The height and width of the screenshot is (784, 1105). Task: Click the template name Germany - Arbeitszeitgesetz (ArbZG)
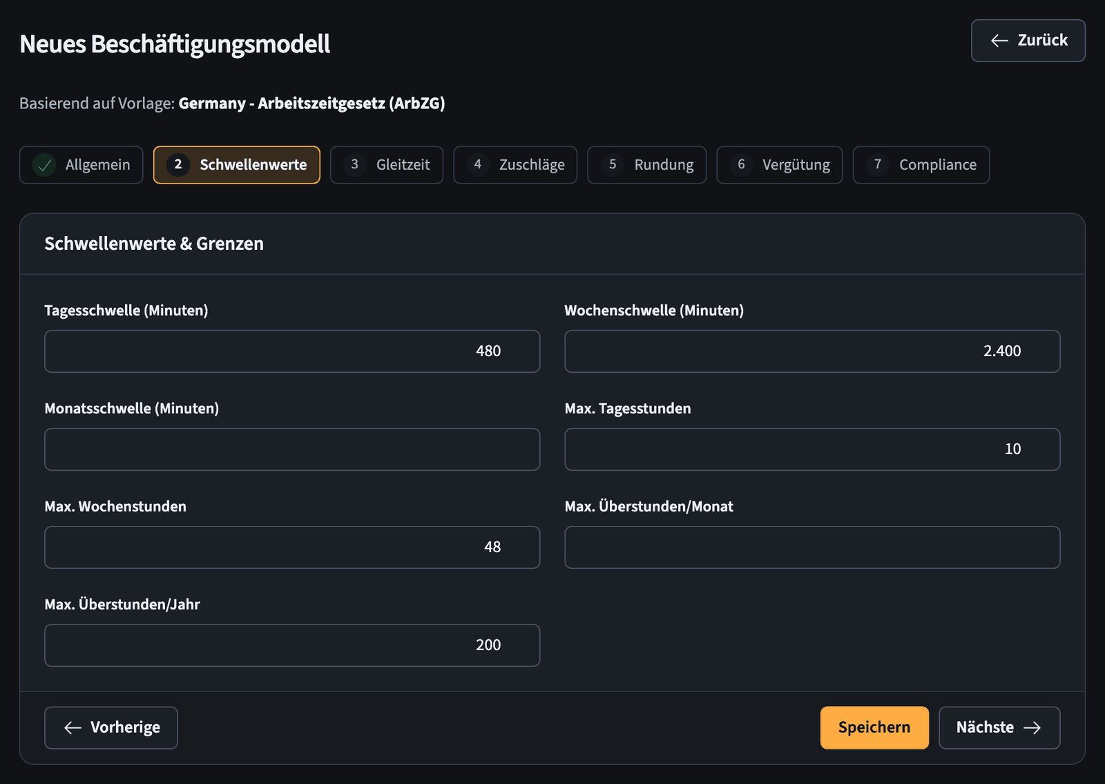(x=311, y=104)
